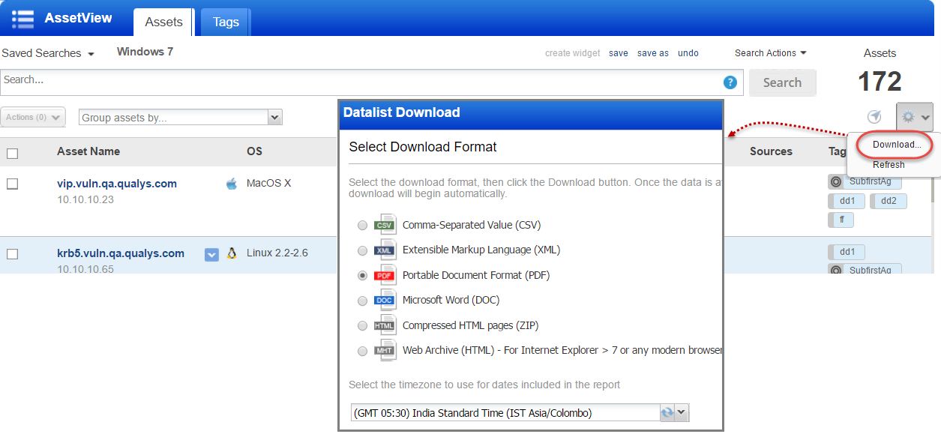Click the SubfirstAg tag icon on the vip row
This screenshot has width=941, height=446.
(836, 181)
